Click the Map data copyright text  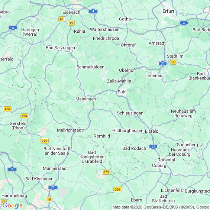pos(161,207)
